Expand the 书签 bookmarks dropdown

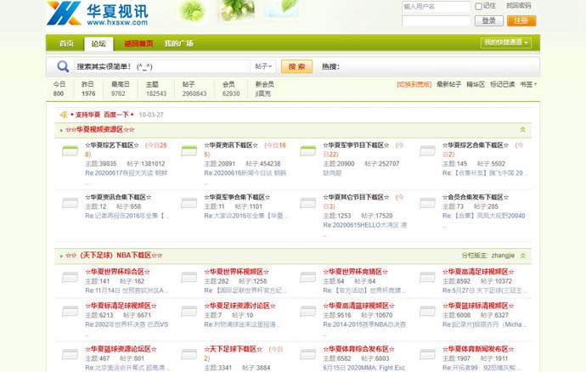(528, 84)
